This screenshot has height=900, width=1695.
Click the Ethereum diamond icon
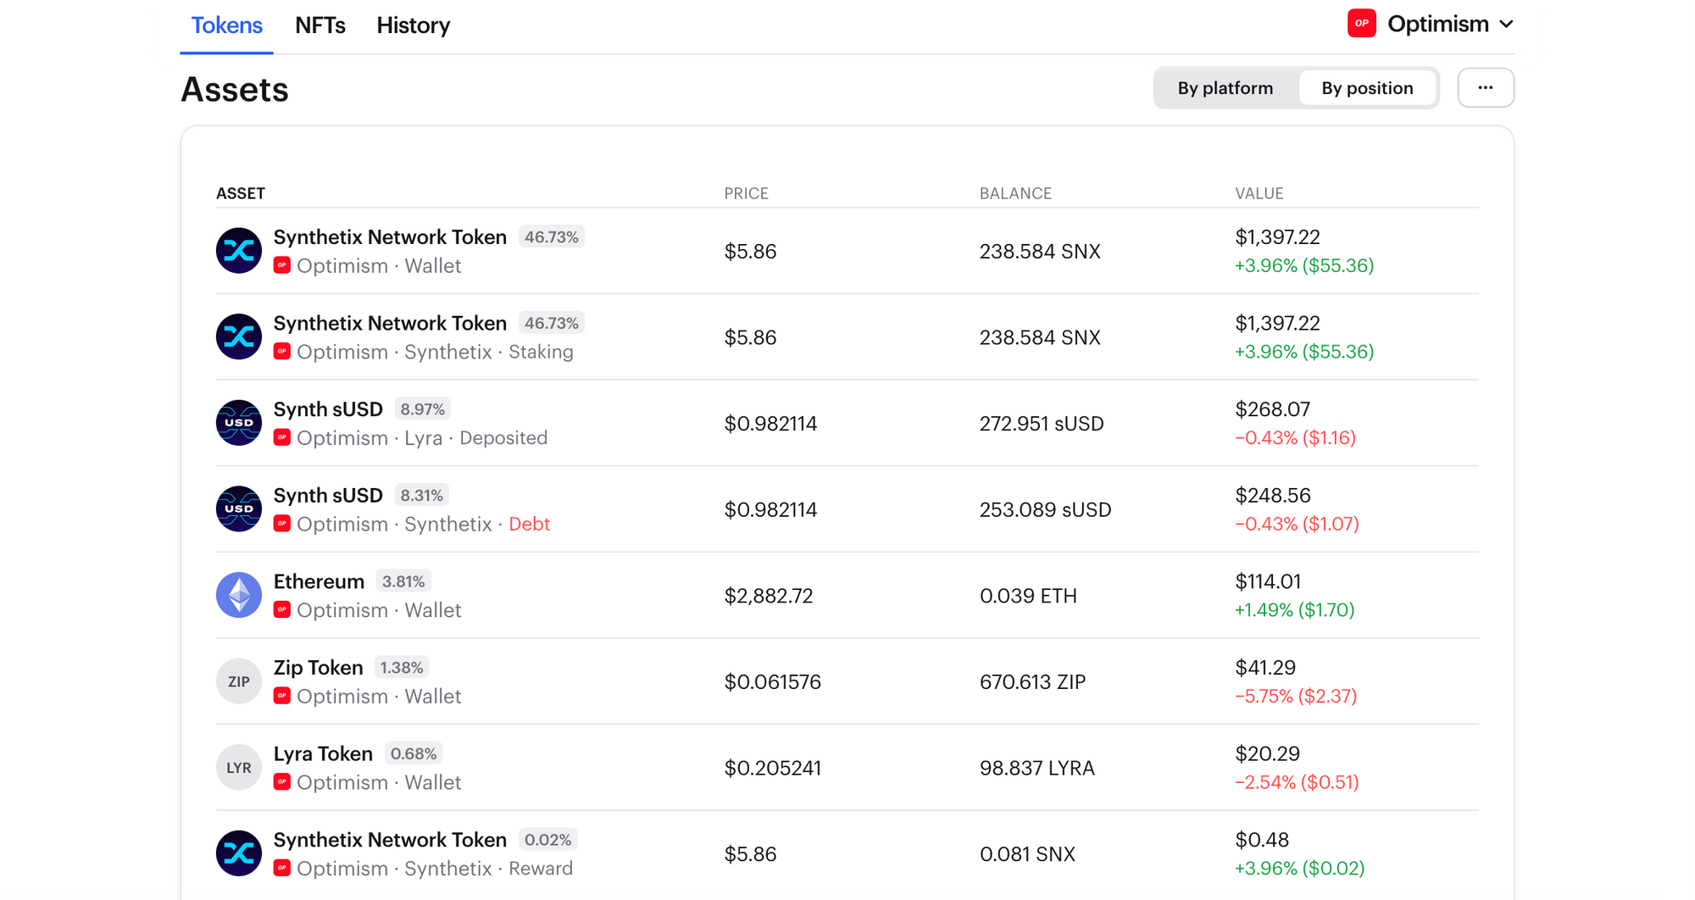[x=239, y=595]
